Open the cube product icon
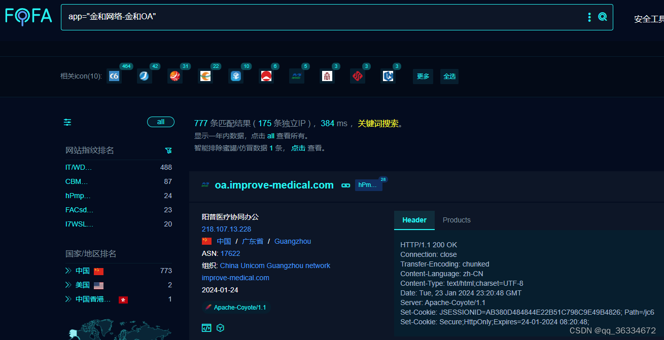The image size is (664, 340). pos(220,328)
